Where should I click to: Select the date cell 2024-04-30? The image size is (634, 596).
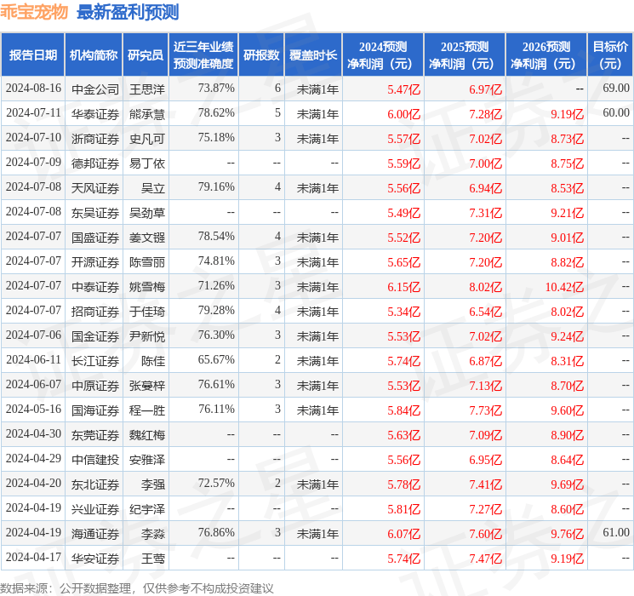(x=33, y=433)
